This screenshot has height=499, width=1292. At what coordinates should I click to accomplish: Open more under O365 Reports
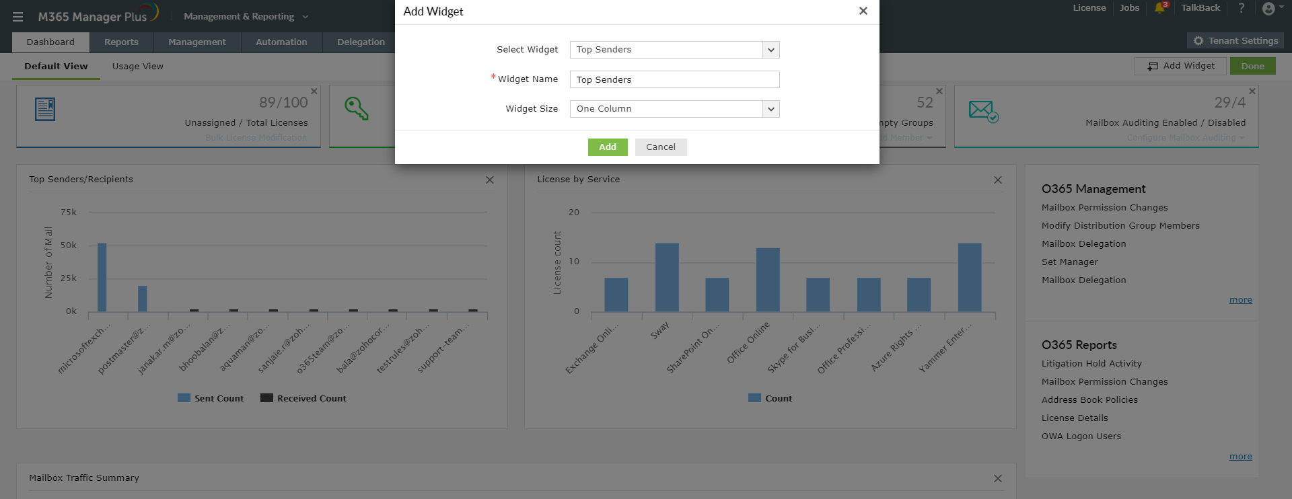(1241, 457)
